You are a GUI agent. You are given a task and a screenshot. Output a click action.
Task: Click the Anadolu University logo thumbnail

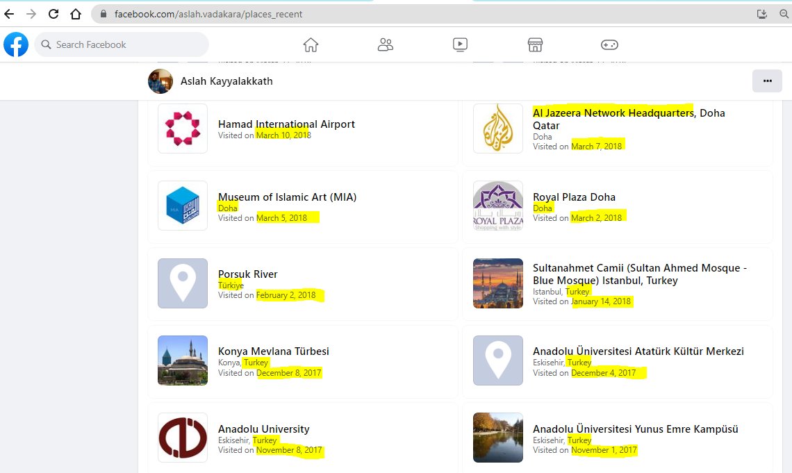(183, 438)
